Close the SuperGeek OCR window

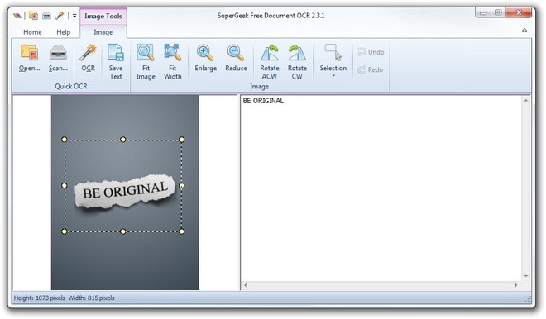(519, 13)
